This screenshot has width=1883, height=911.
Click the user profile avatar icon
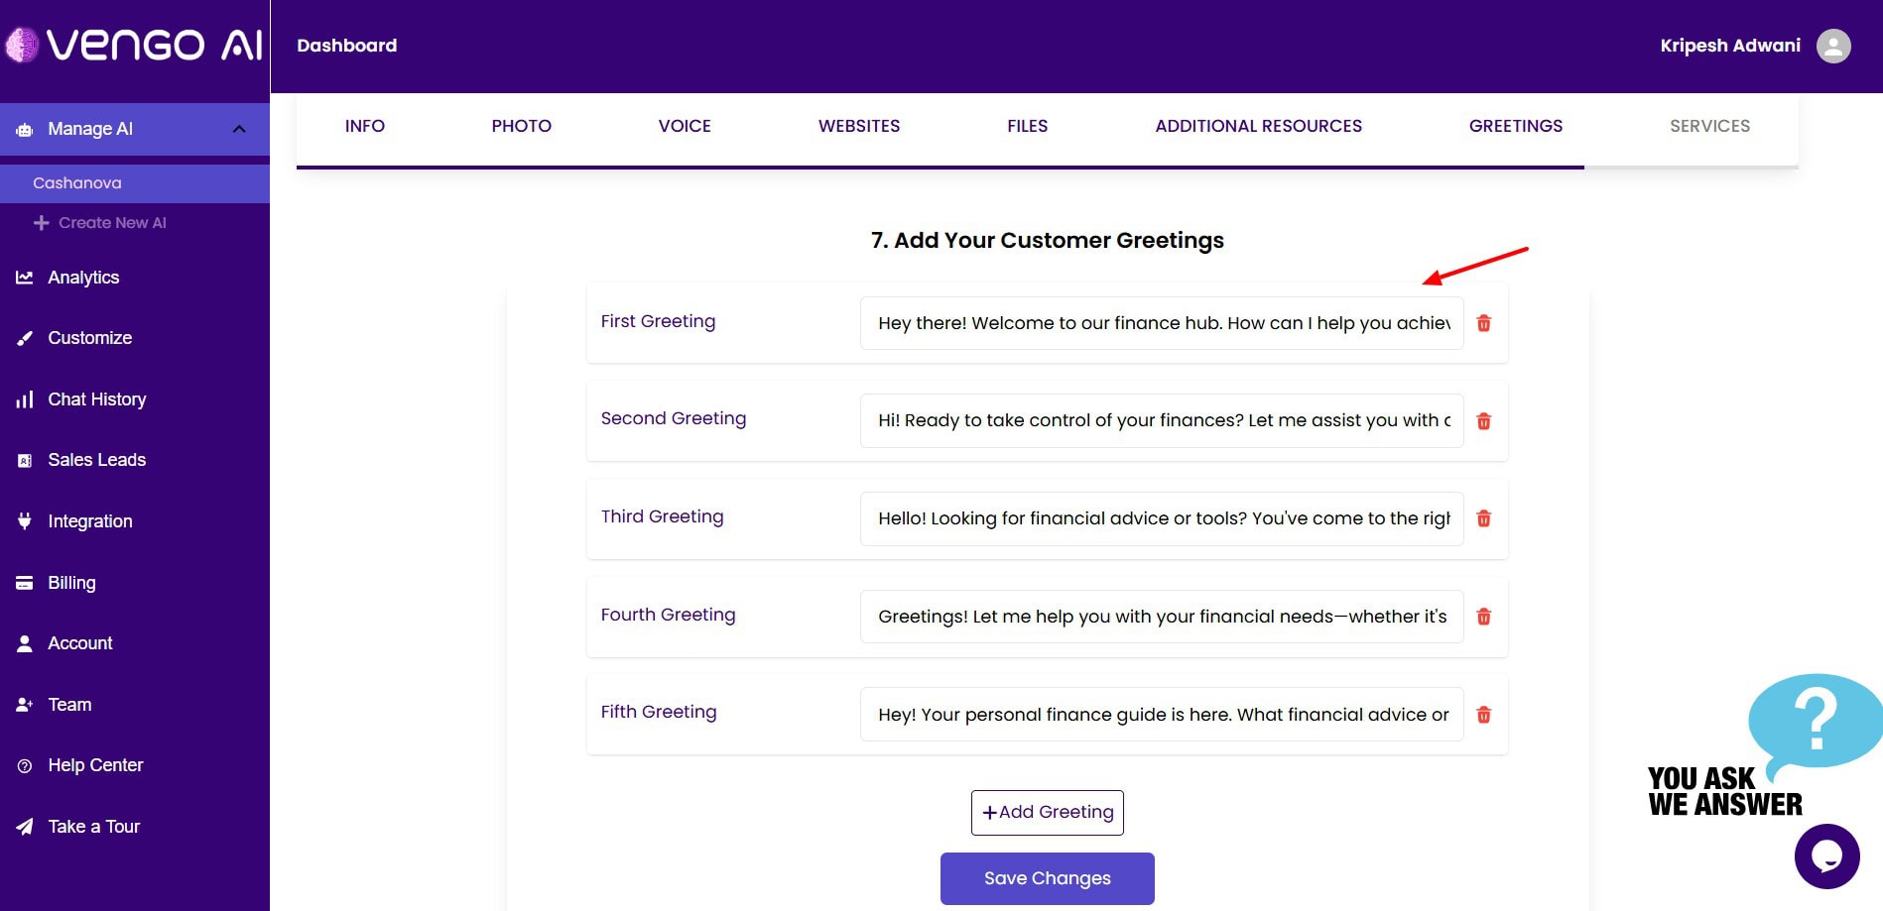[x=1832, y=46]
